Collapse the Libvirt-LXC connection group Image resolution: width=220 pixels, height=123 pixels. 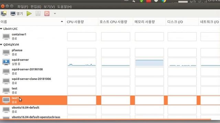(x=1, y=29)
